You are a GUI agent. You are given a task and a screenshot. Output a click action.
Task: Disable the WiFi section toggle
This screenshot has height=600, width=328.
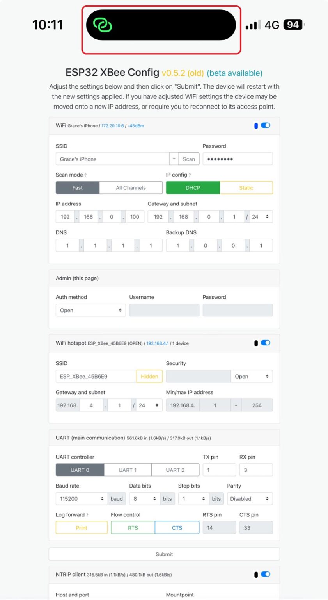[x=266, y=125]
